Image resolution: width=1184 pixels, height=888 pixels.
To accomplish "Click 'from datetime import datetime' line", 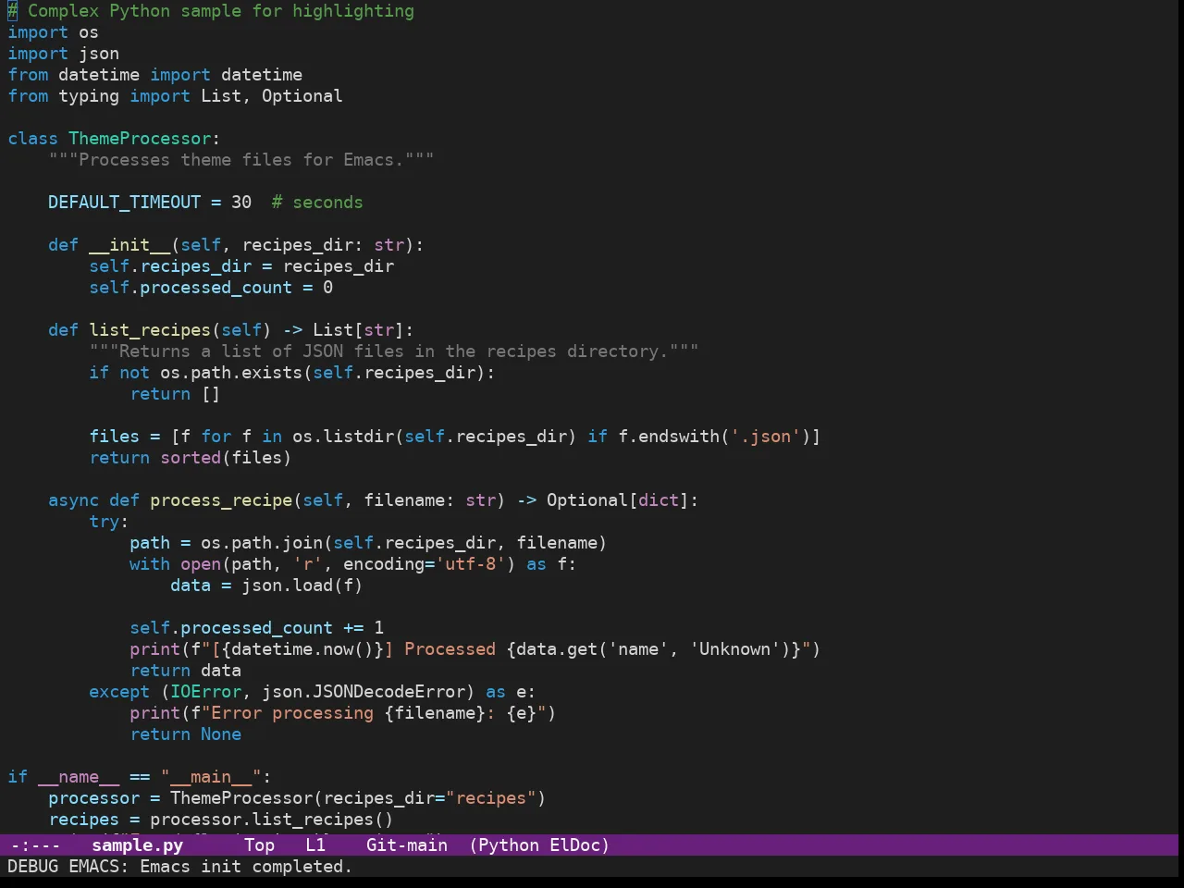I will [x=154, y=75].
